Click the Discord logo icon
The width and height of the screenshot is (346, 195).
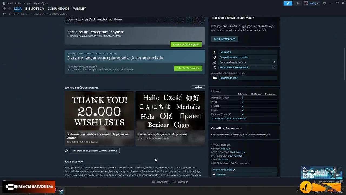coord(214,175)
